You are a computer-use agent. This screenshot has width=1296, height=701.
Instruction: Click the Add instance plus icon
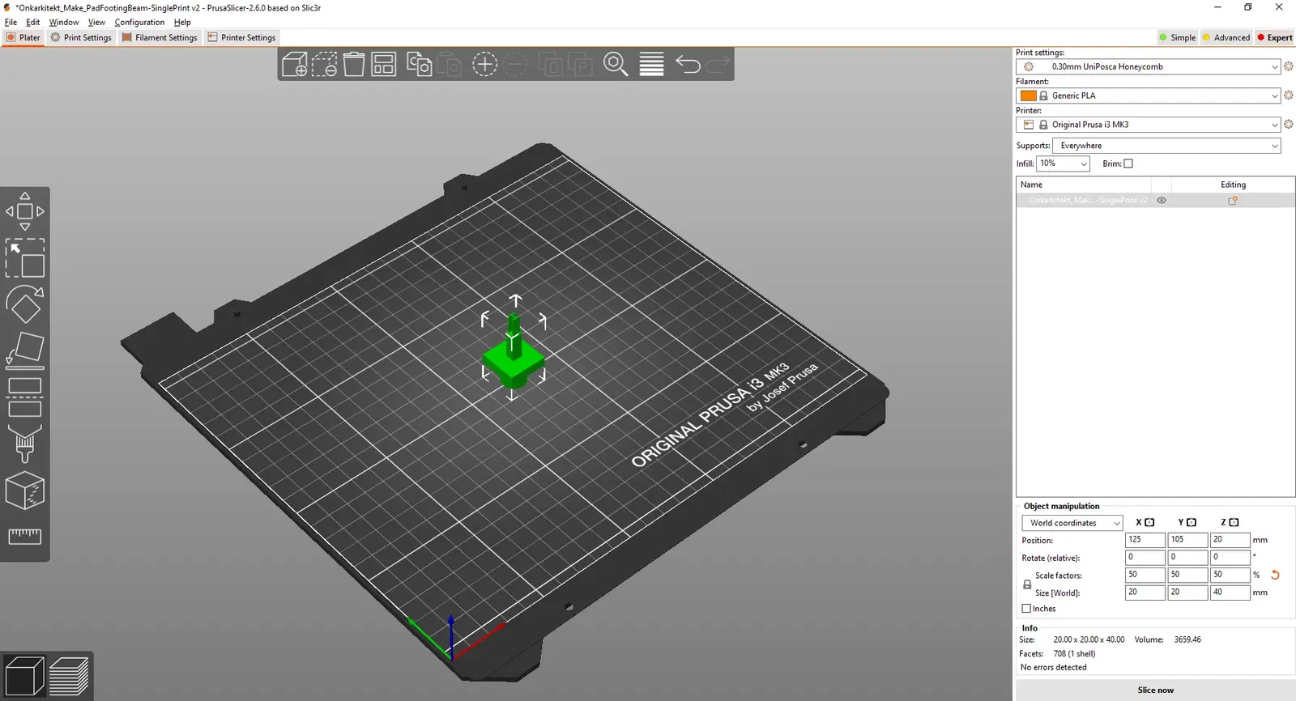(484, 64)
